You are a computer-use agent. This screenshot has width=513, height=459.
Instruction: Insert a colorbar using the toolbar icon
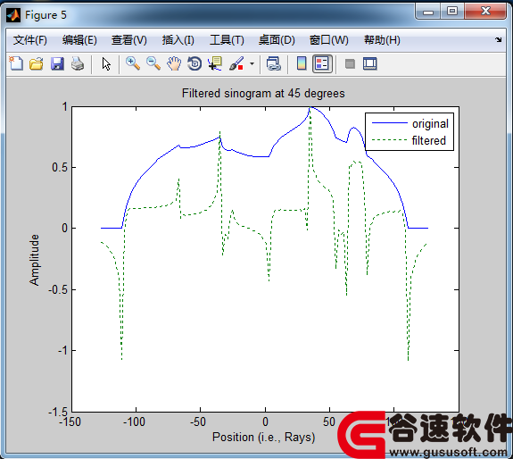tap(302, 63)
